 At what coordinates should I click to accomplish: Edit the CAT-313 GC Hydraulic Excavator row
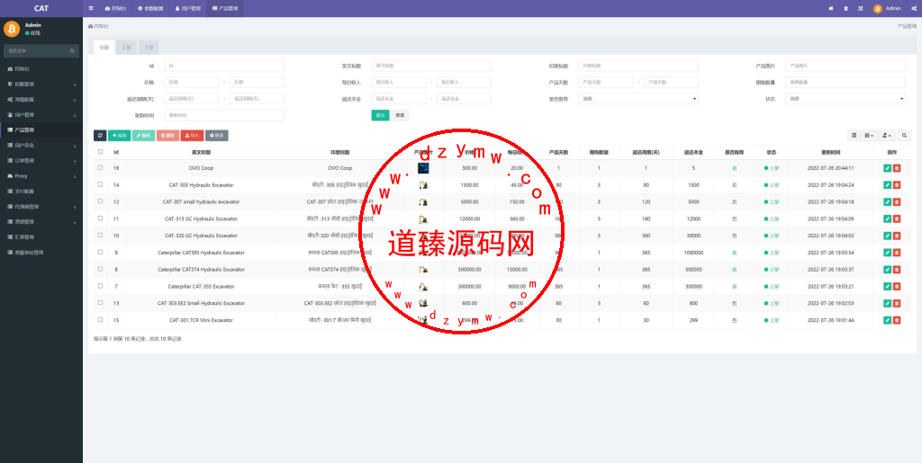click(x=887, y=218)
